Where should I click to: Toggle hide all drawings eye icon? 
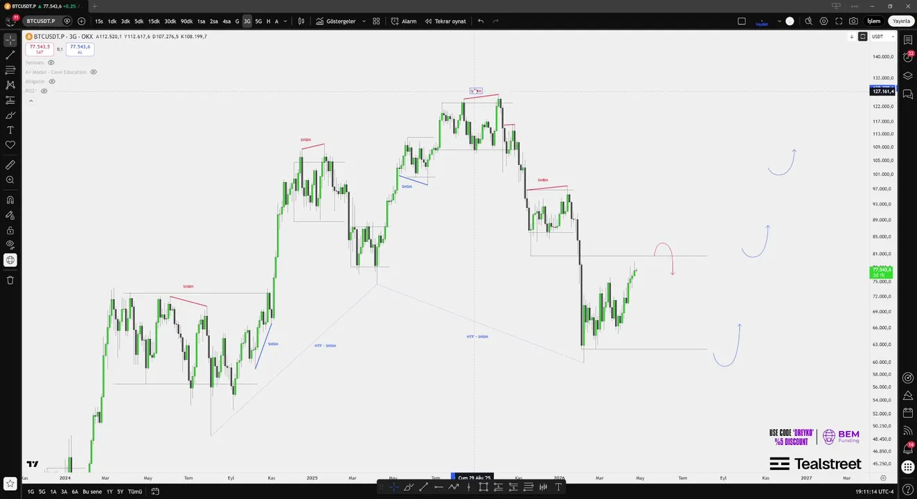pos(10,245)
